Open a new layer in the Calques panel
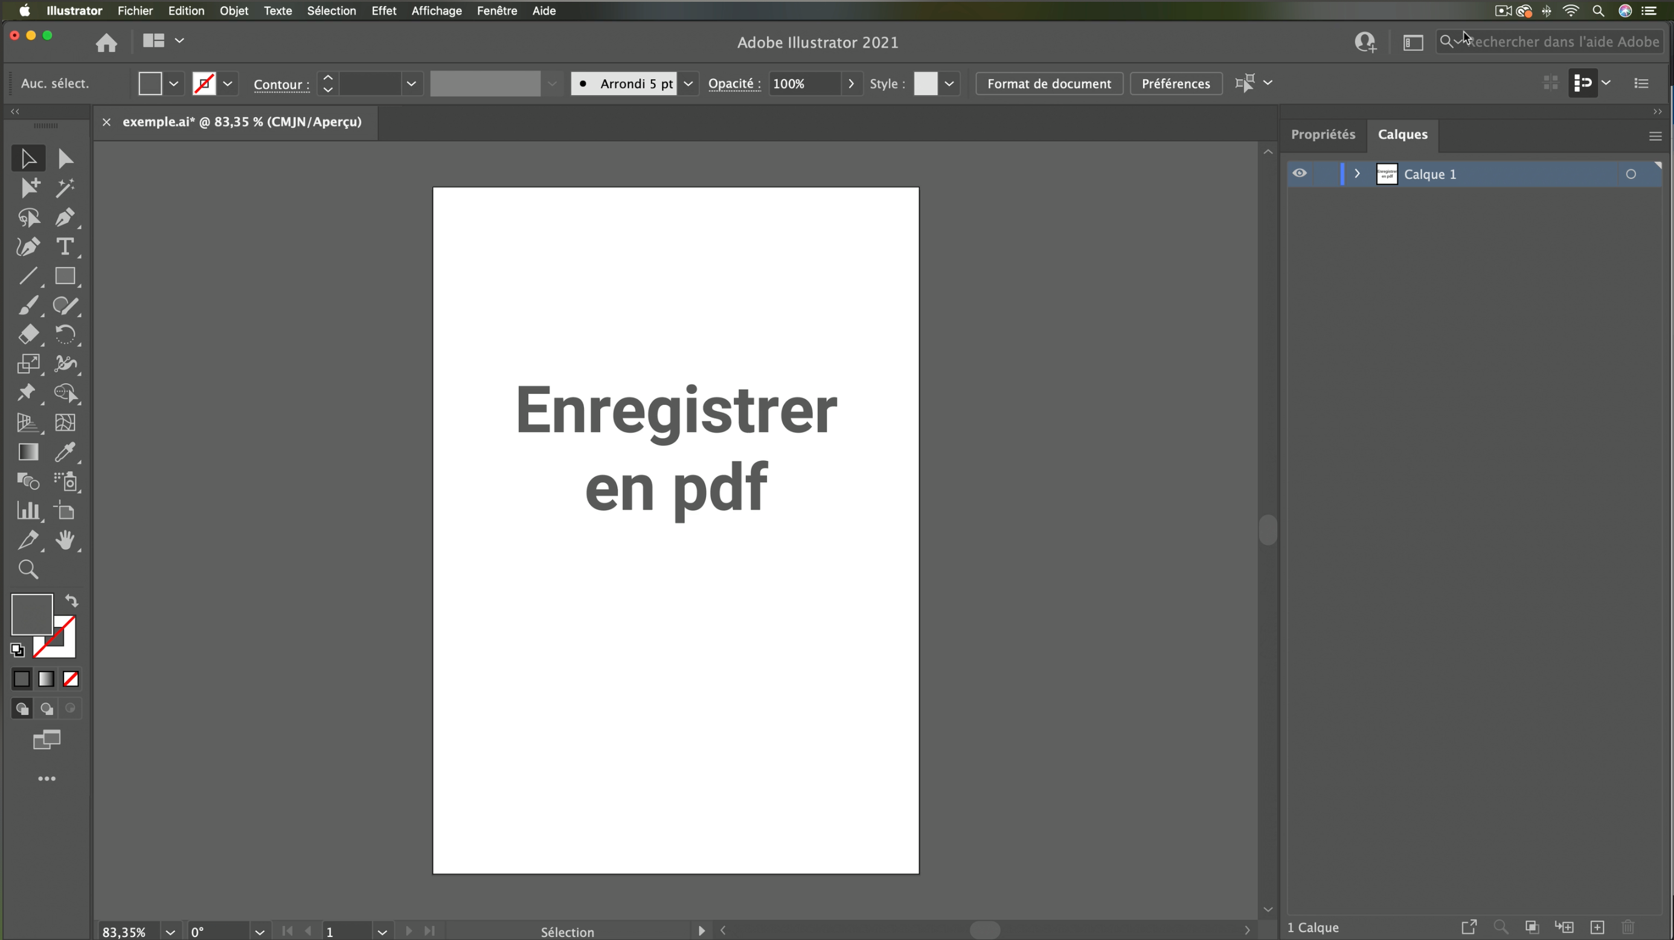The height and width of the screenshot is (940, 1674). 1599,928
